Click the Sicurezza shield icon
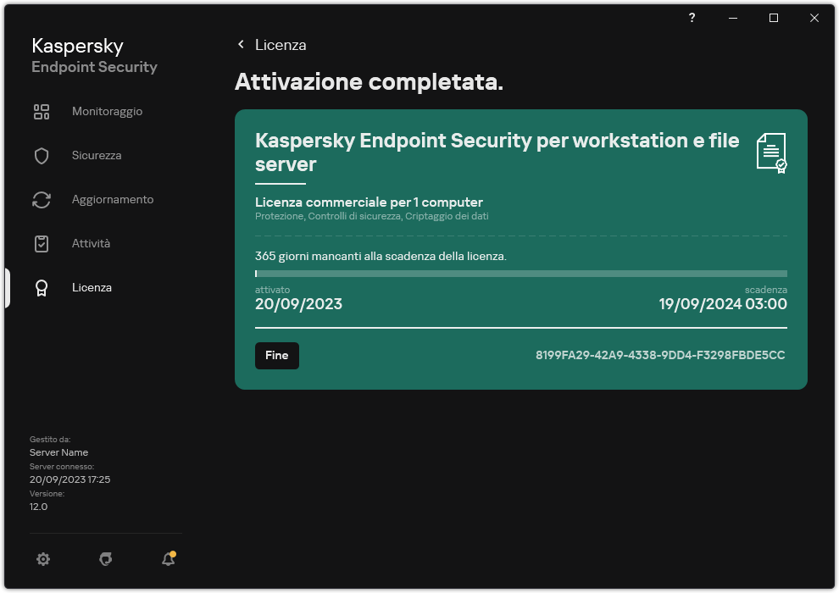 (x=42, y=156)
